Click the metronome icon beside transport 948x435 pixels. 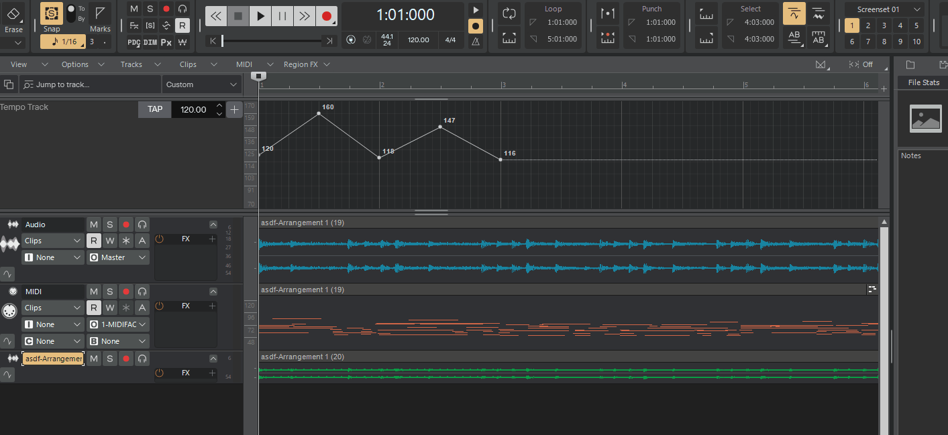[x=476, y=42]
